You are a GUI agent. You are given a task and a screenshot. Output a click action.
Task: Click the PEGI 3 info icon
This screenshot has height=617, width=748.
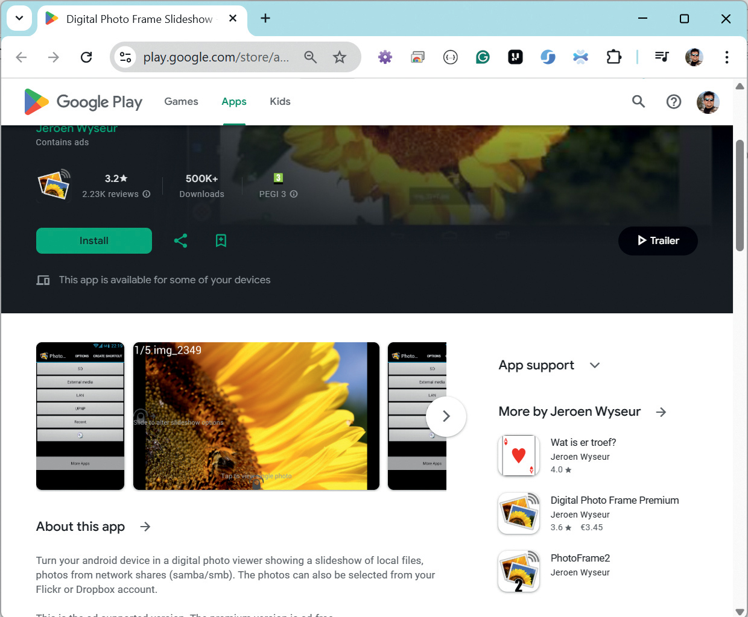coord(294,194)
